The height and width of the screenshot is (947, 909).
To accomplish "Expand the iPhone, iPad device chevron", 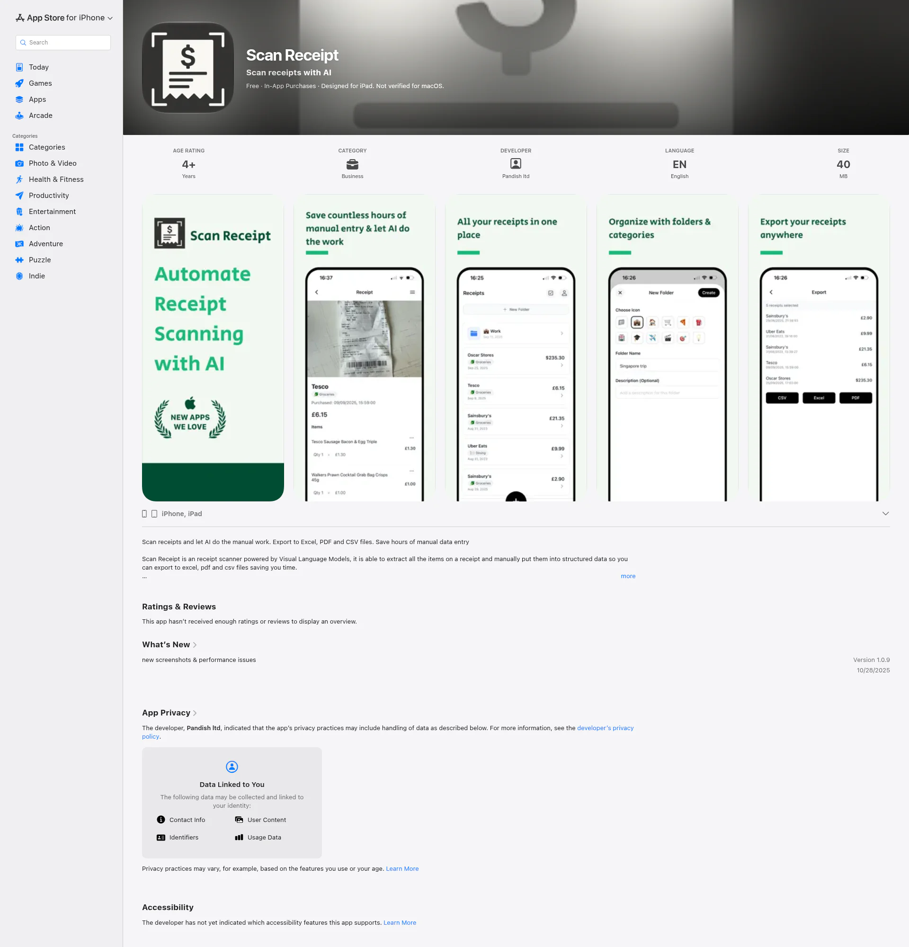I will [x=885, y=514].
